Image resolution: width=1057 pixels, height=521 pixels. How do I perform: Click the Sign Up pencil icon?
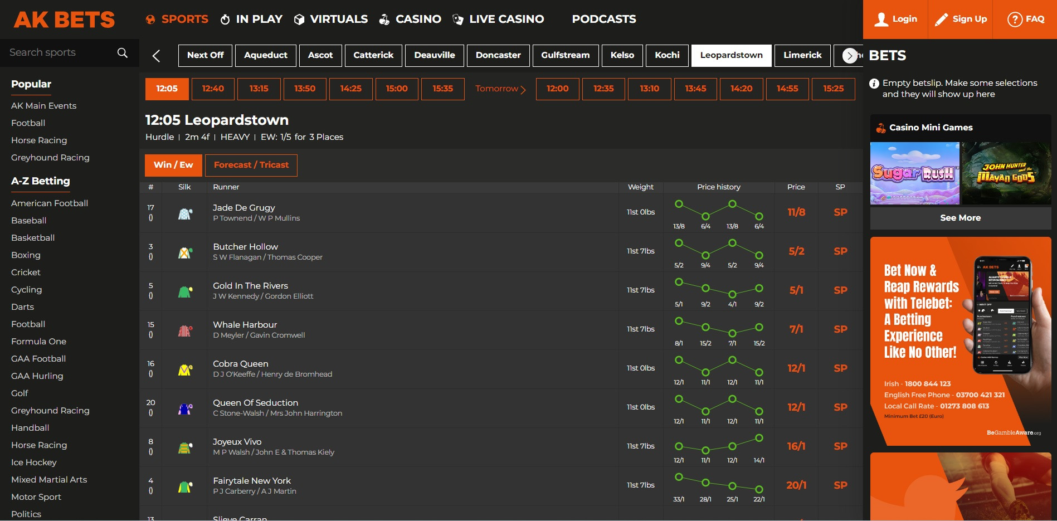(x=941, y=20)
